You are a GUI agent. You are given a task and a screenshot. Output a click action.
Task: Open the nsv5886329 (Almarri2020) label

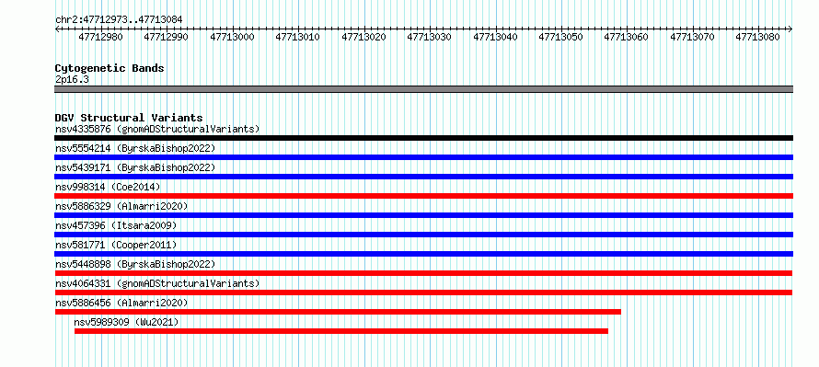121,206
